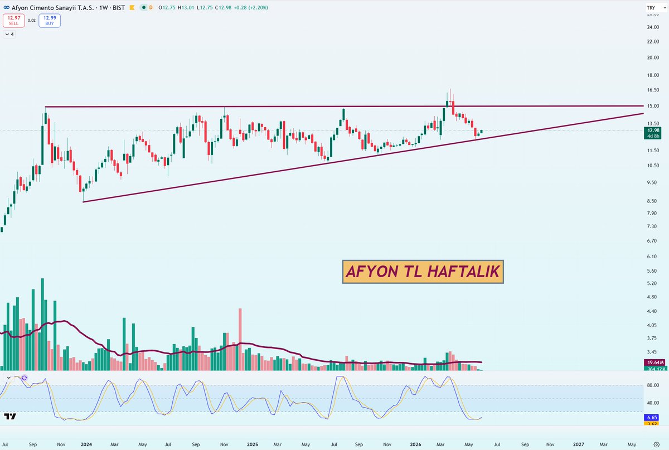Click the symbol logo icon beside Afyon Cimento
669x450 pixels.
tap(6, 8)
